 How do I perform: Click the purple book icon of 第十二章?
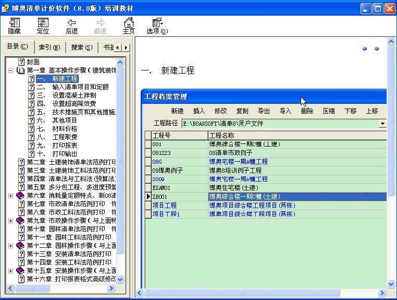tap(20, 245)
